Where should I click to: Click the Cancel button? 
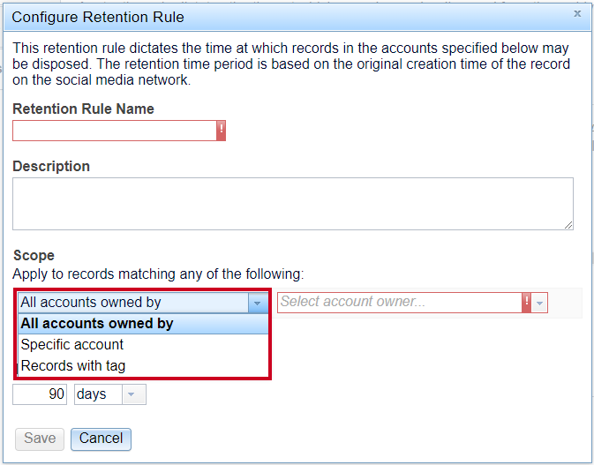(x=101, y=439)
